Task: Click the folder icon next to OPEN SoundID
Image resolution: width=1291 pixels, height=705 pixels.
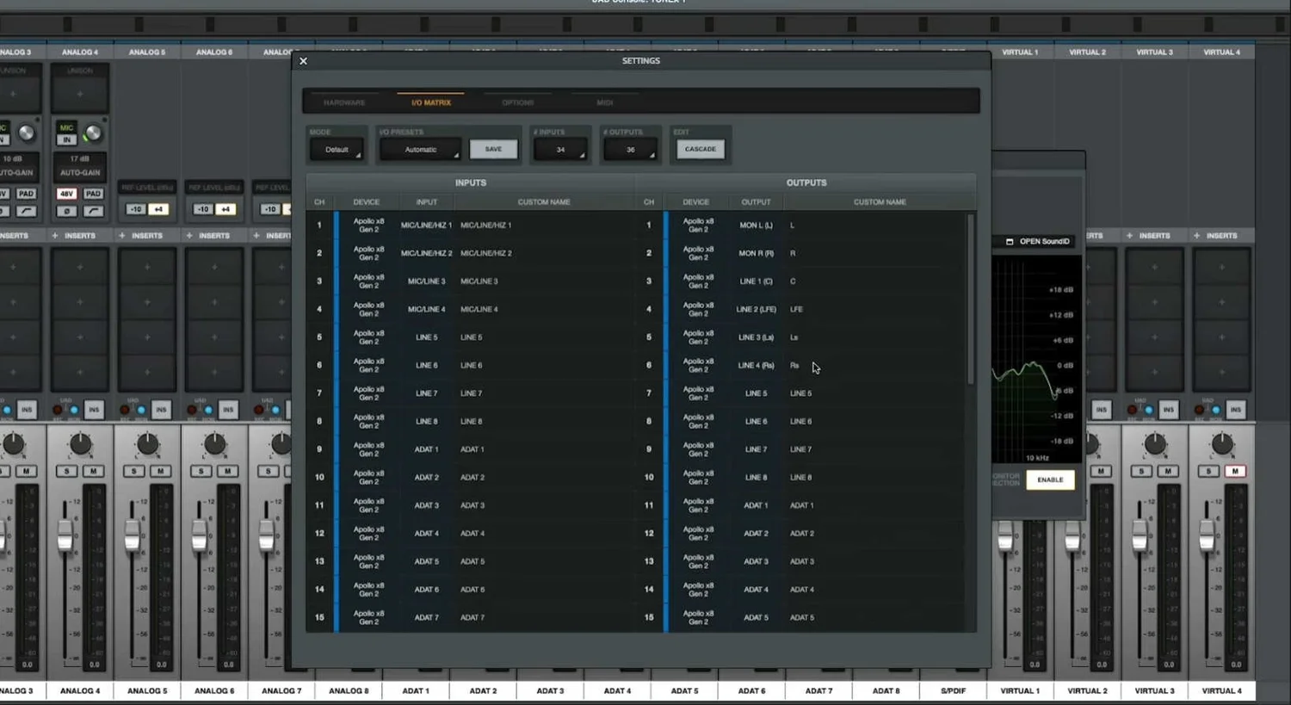Action: click(x=1010, y=241)
